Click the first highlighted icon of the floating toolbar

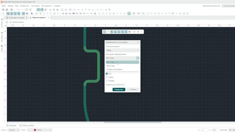pos(104,32)
